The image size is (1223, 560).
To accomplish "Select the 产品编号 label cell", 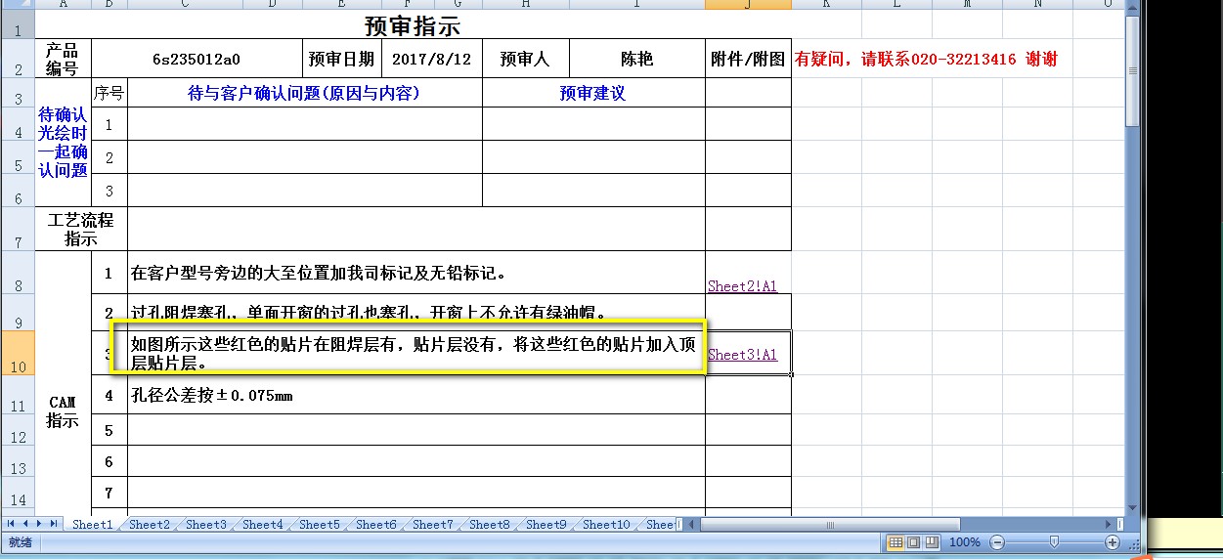I will pos(63,59).
